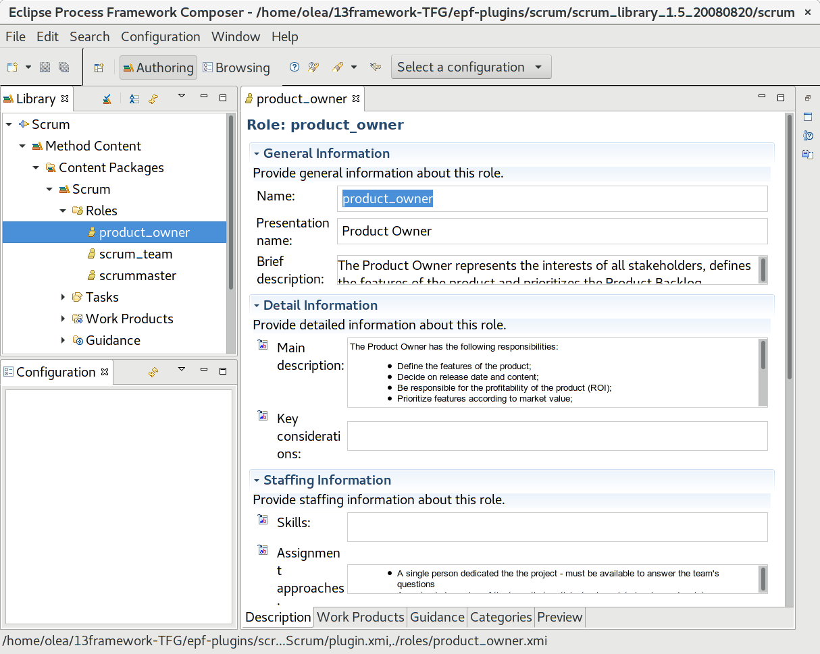Click the Restore icon in right trim bar
This screenshot has height=654, width=820.
[807, 98]
